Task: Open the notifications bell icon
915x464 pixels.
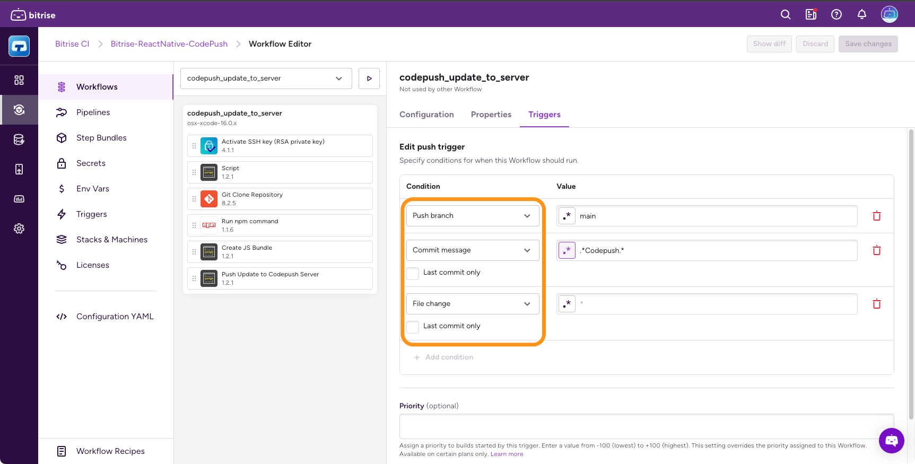Action: (862, 15)
